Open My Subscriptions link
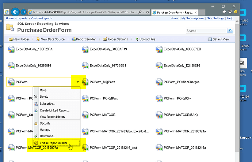The width and height of the screenshot is (252, 162). point(193,19)
